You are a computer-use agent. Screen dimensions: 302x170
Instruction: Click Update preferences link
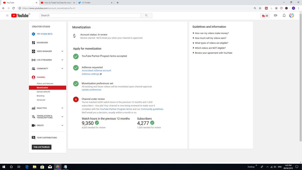pos(92,90)
